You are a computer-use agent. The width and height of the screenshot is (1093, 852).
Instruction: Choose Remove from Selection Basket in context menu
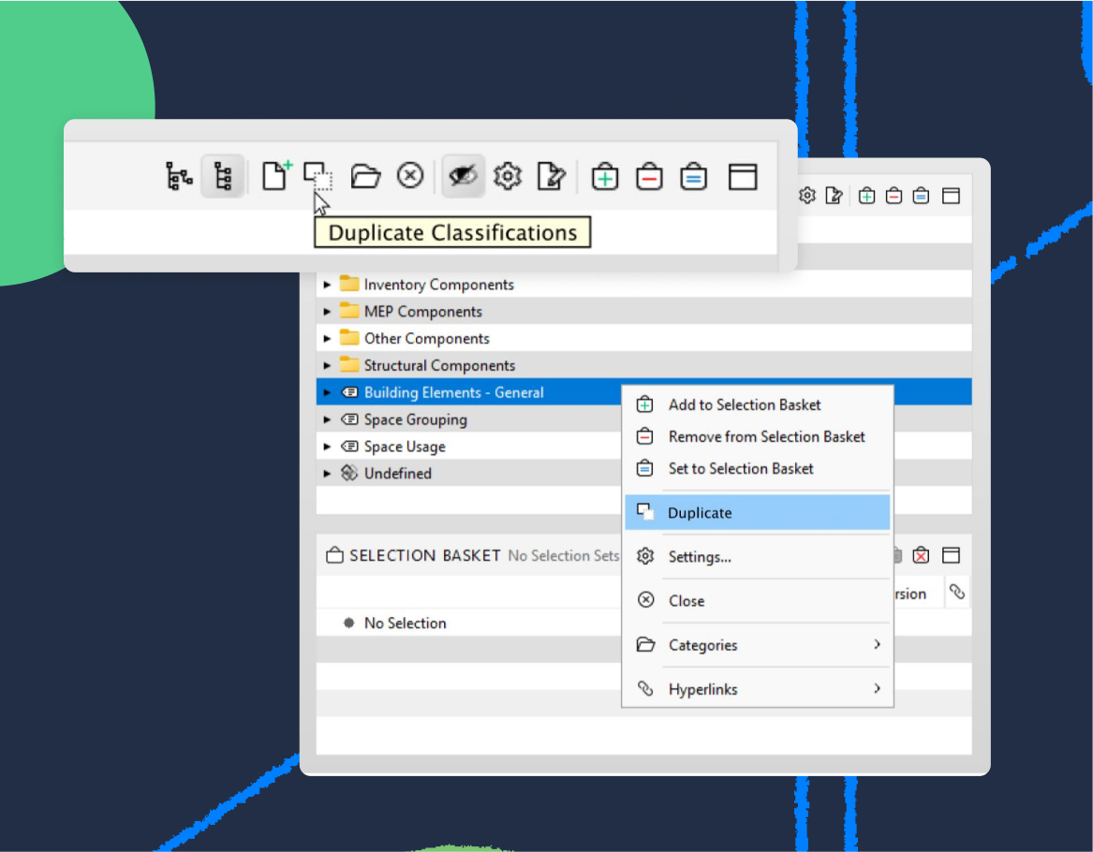757,437
